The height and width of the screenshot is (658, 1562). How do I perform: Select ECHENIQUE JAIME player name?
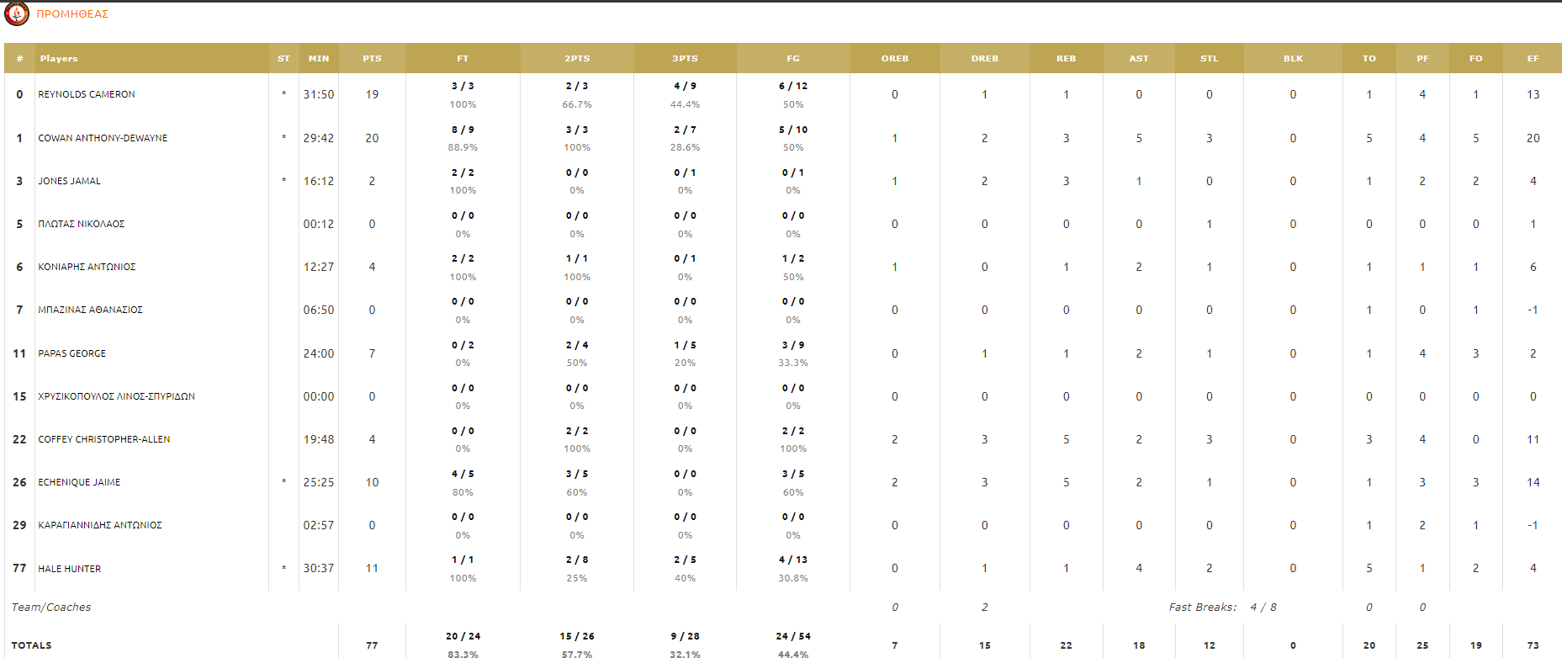tap(79, 482)
